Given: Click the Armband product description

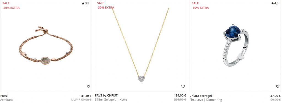Looking at the screenshot, I should pos(7,100).
